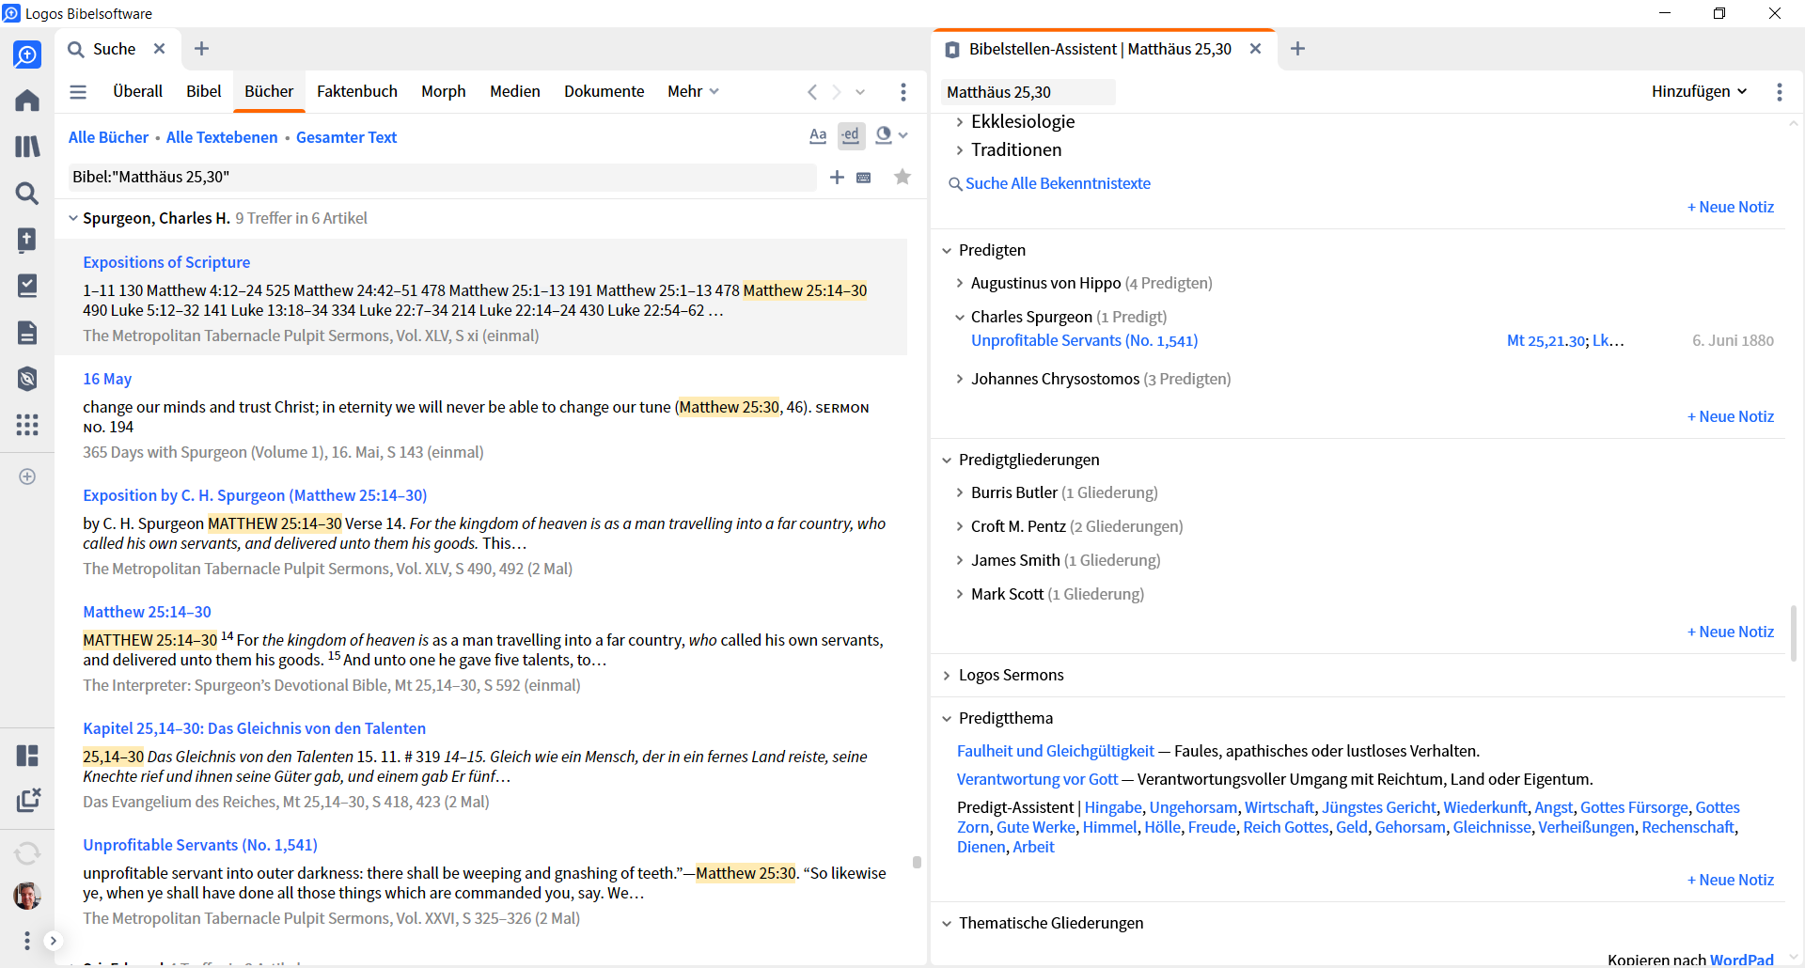
Task: Expand Johannes Chrysostomos sermons
Action: click(959, 379)
